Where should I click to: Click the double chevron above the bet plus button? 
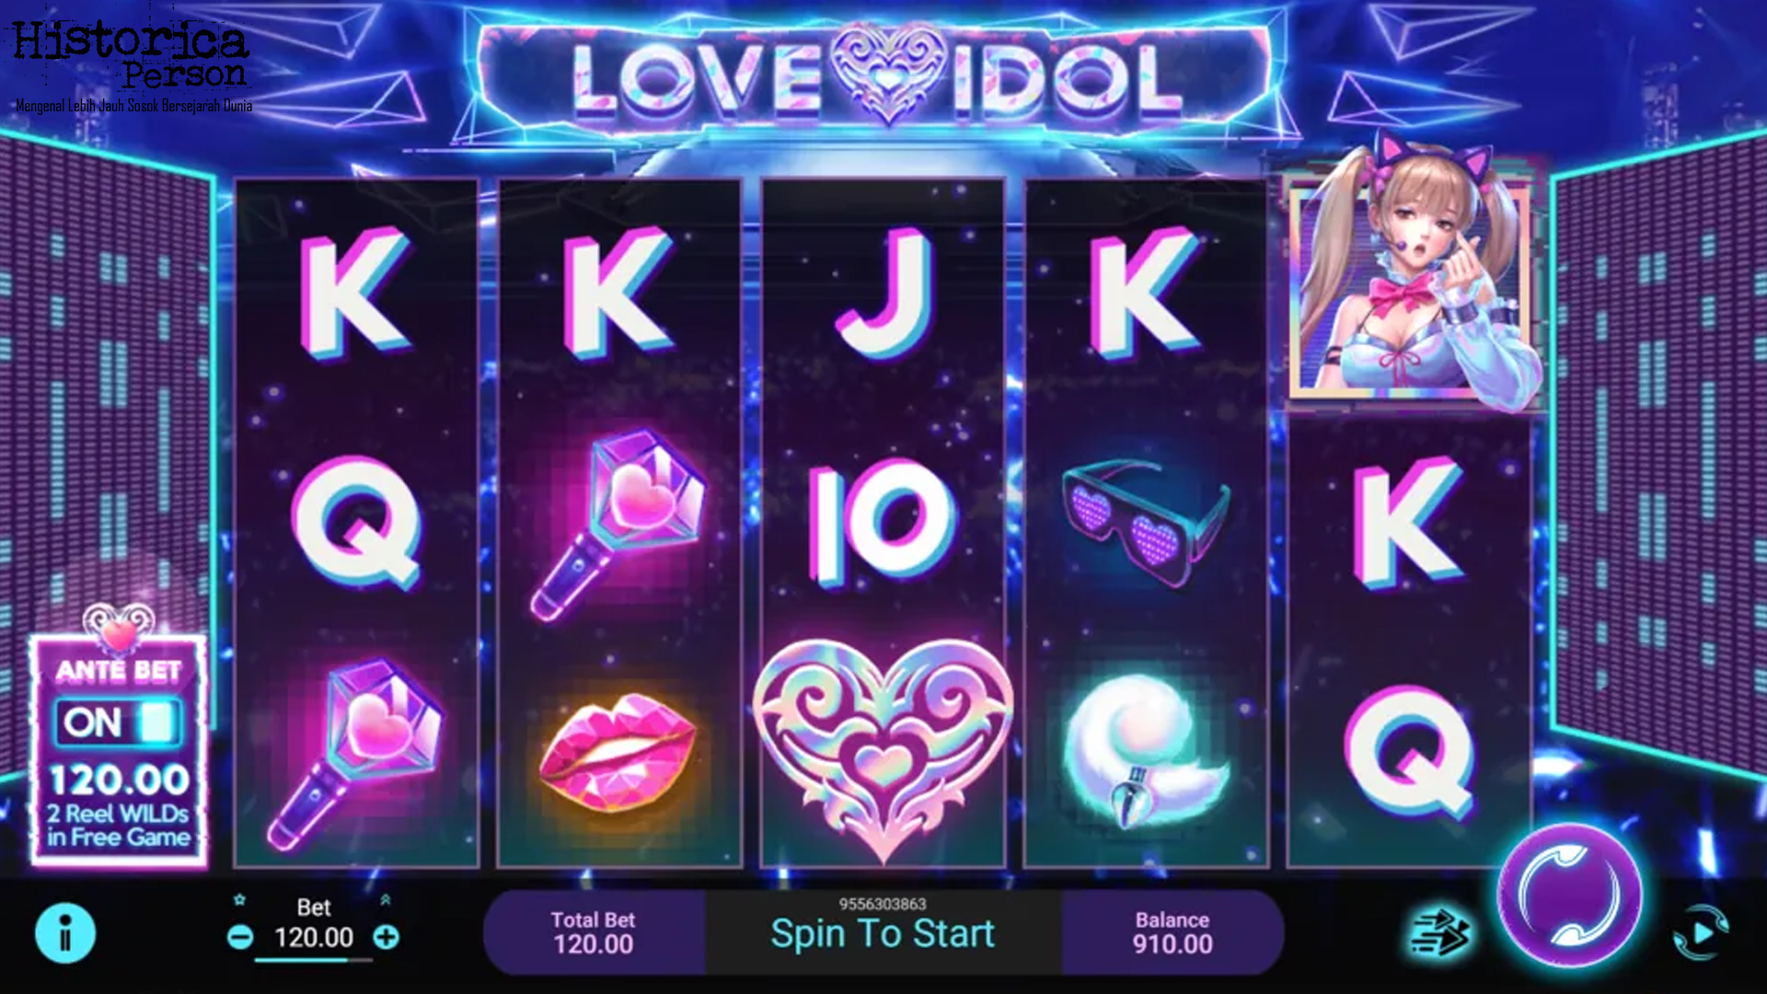(386, 899)
